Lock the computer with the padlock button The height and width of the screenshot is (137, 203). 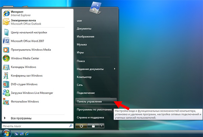pos(93,126)
